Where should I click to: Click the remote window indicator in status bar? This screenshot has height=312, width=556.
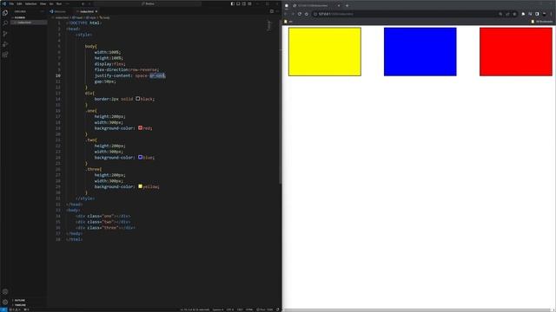[x=3, y=309]
